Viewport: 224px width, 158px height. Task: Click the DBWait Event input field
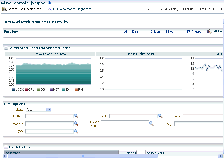coord(125,123)
